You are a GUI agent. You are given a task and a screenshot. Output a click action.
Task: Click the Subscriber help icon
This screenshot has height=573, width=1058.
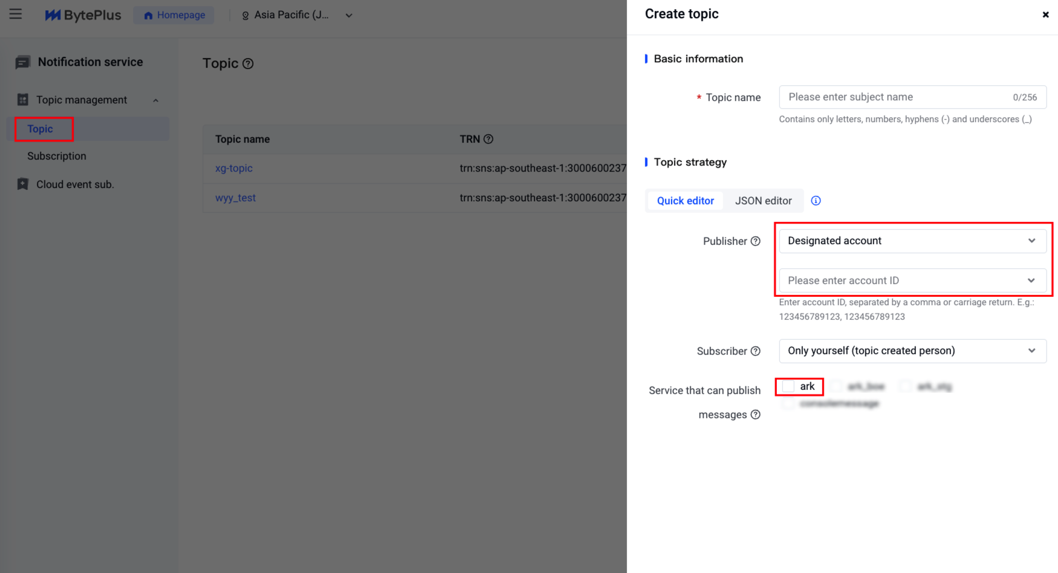tap(756, 351)
